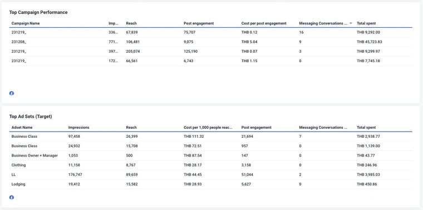Screen dimensions: 423x210
Task: Click total spent THB 2,938.77
Action: tap(368, 137)
